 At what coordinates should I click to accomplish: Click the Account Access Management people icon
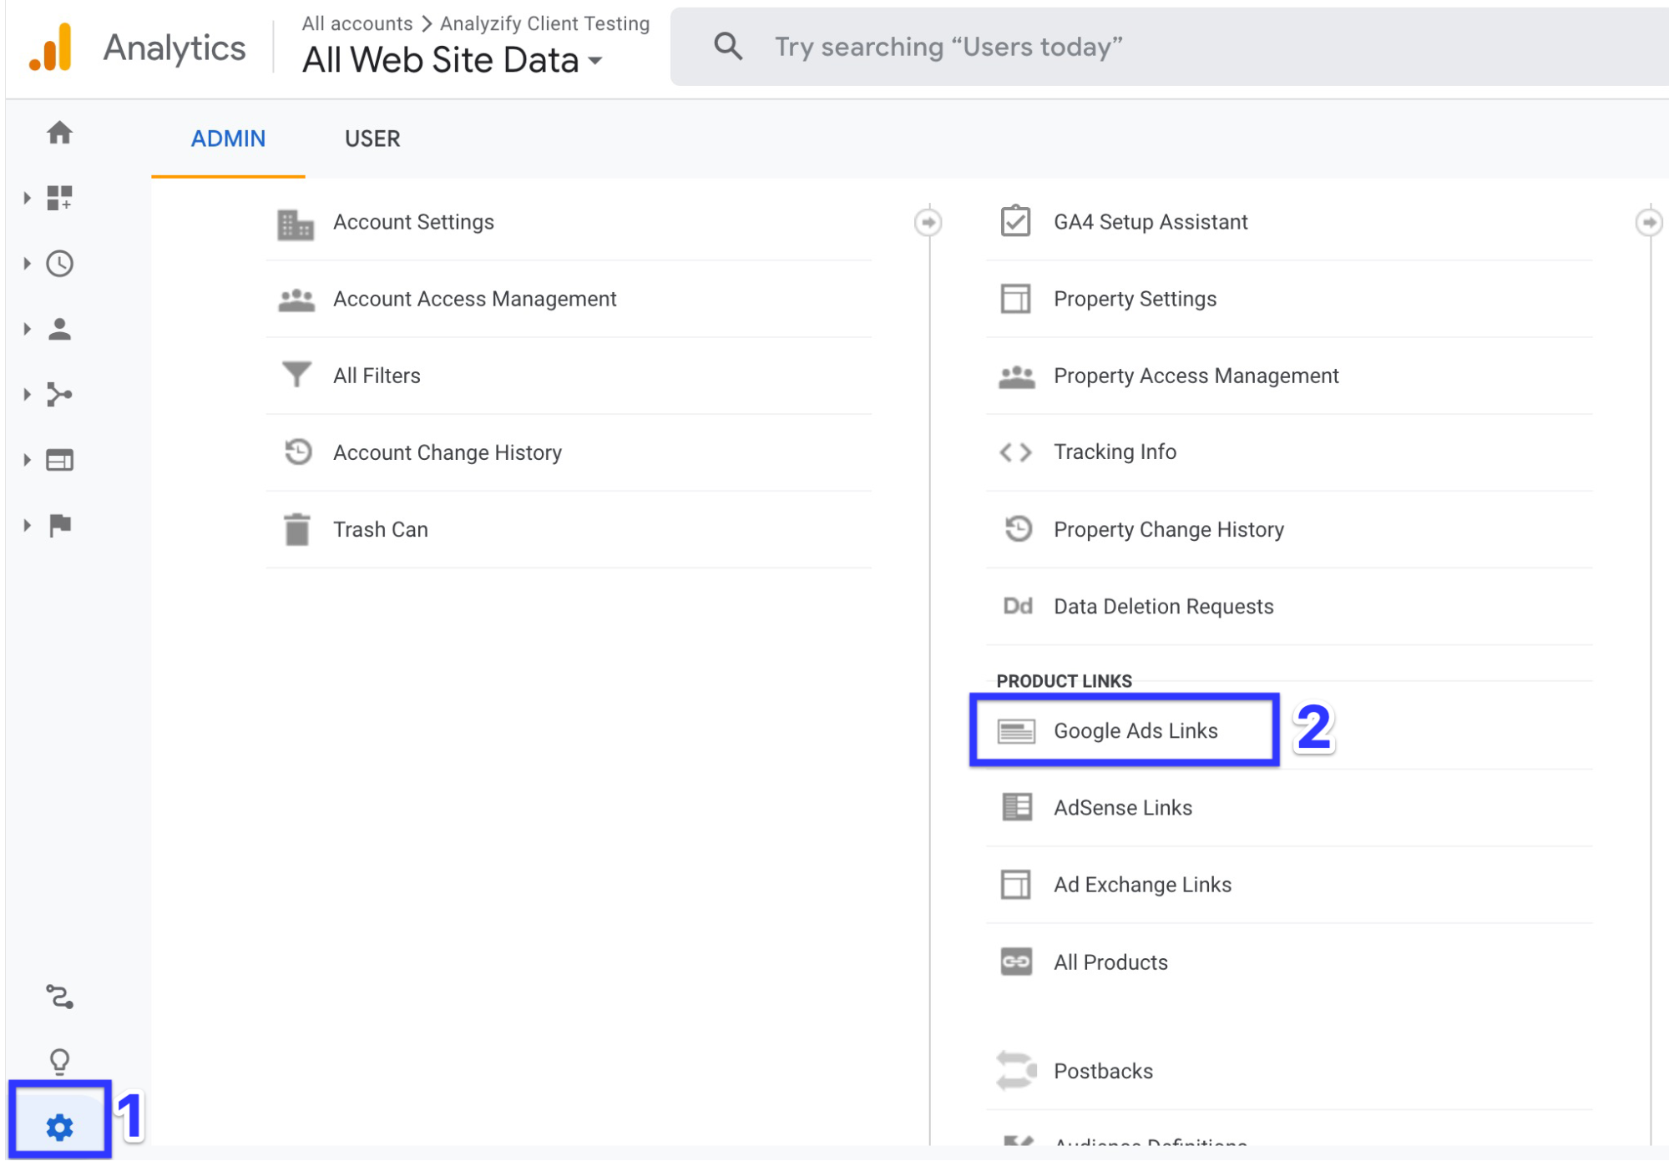click(x=296, y=300)
